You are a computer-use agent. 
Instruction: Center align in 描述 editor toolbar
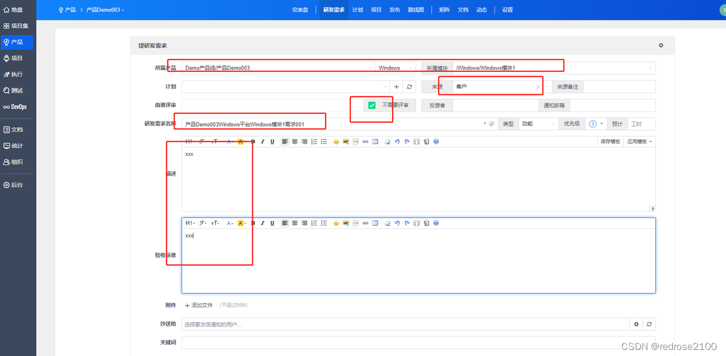click(295, 141)
